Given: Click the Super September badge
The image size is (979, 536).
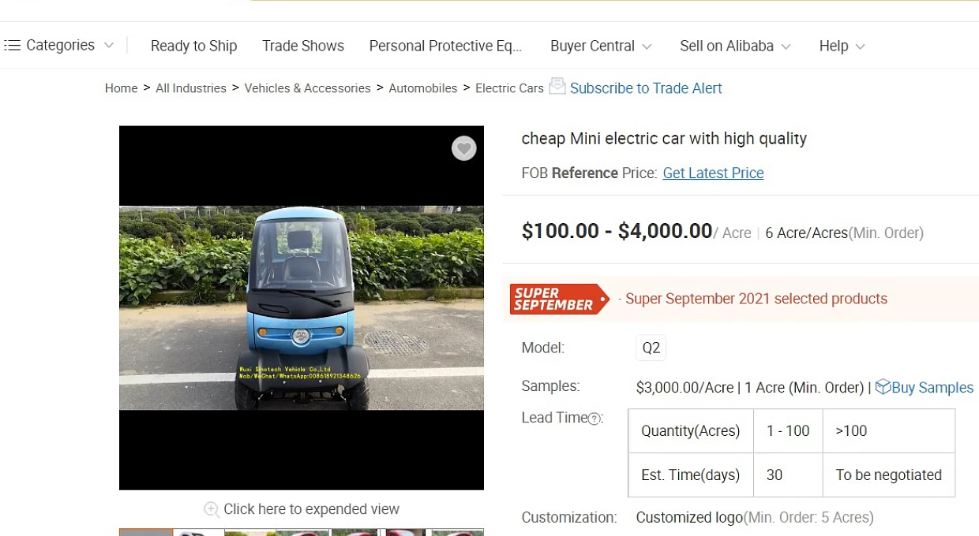Looking at the screenshot, I should coord(560,299).
